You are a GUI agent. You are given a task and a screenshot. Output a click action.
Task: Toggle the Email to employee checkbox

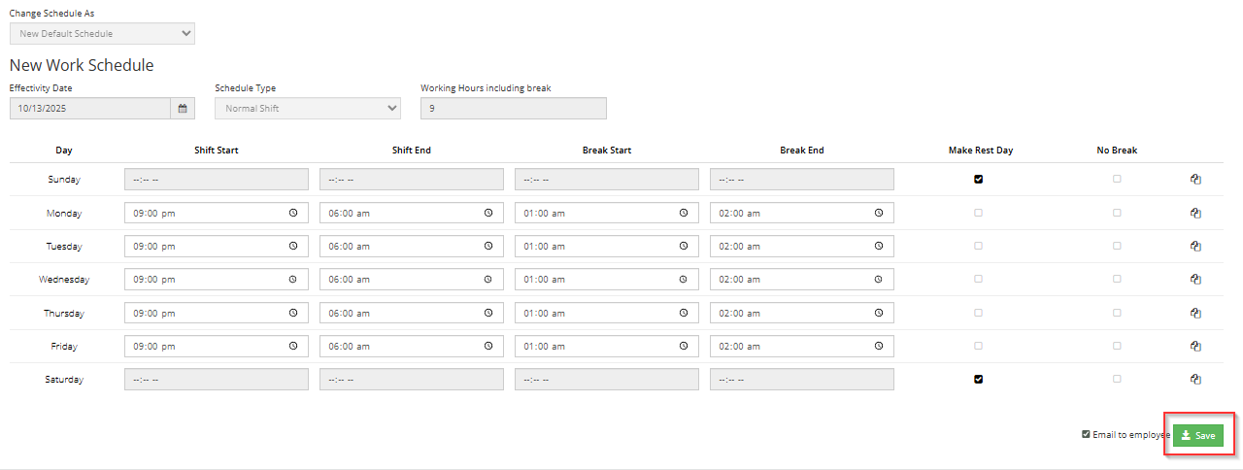1086,435
